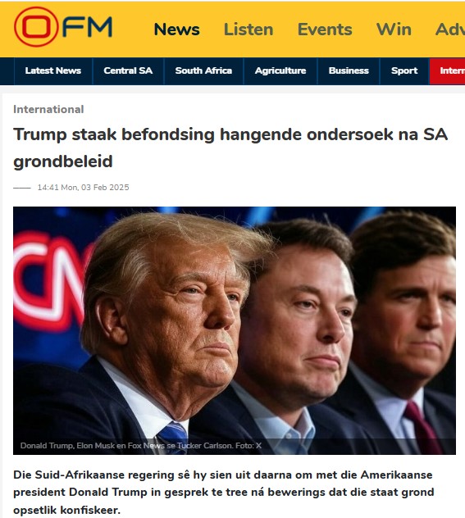The height and width of the screenshot is (518, 465).
Task: Click the CNN logo in the photo
Action: [49, 281]
